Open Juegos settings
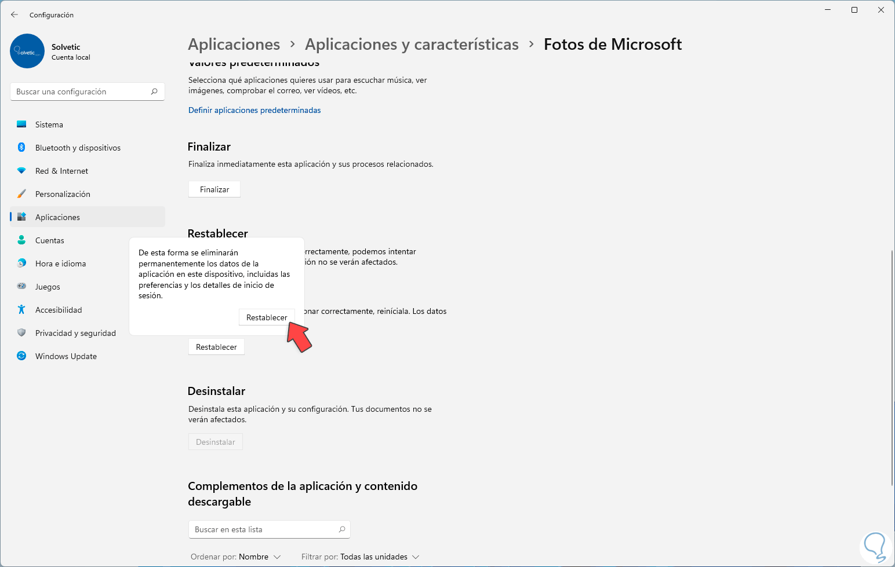 (88, 287)
